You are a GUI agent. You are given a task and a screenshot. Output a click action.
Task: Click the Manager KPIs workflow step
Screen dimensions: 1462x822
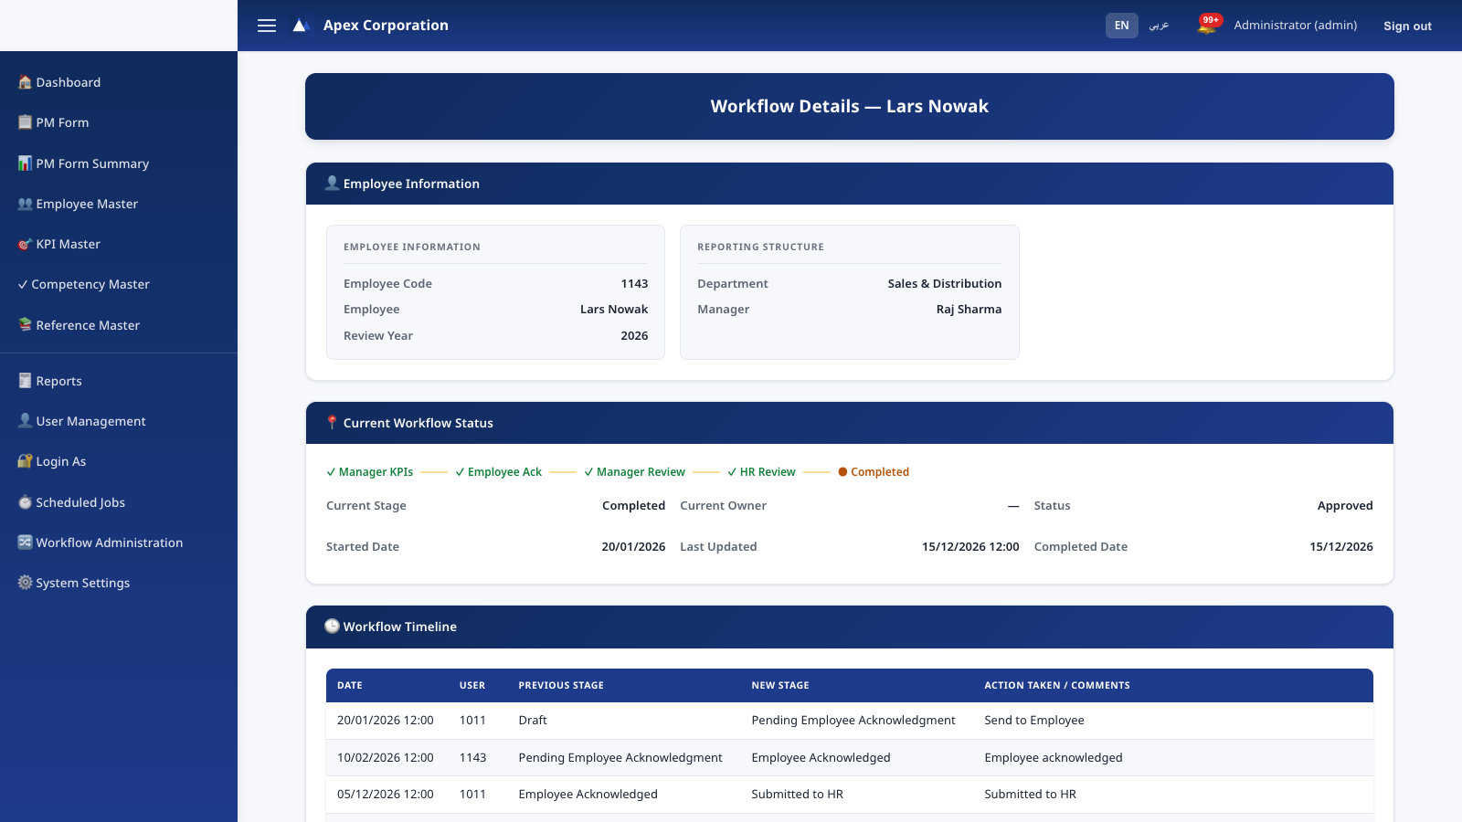click(x=370, y=472)
